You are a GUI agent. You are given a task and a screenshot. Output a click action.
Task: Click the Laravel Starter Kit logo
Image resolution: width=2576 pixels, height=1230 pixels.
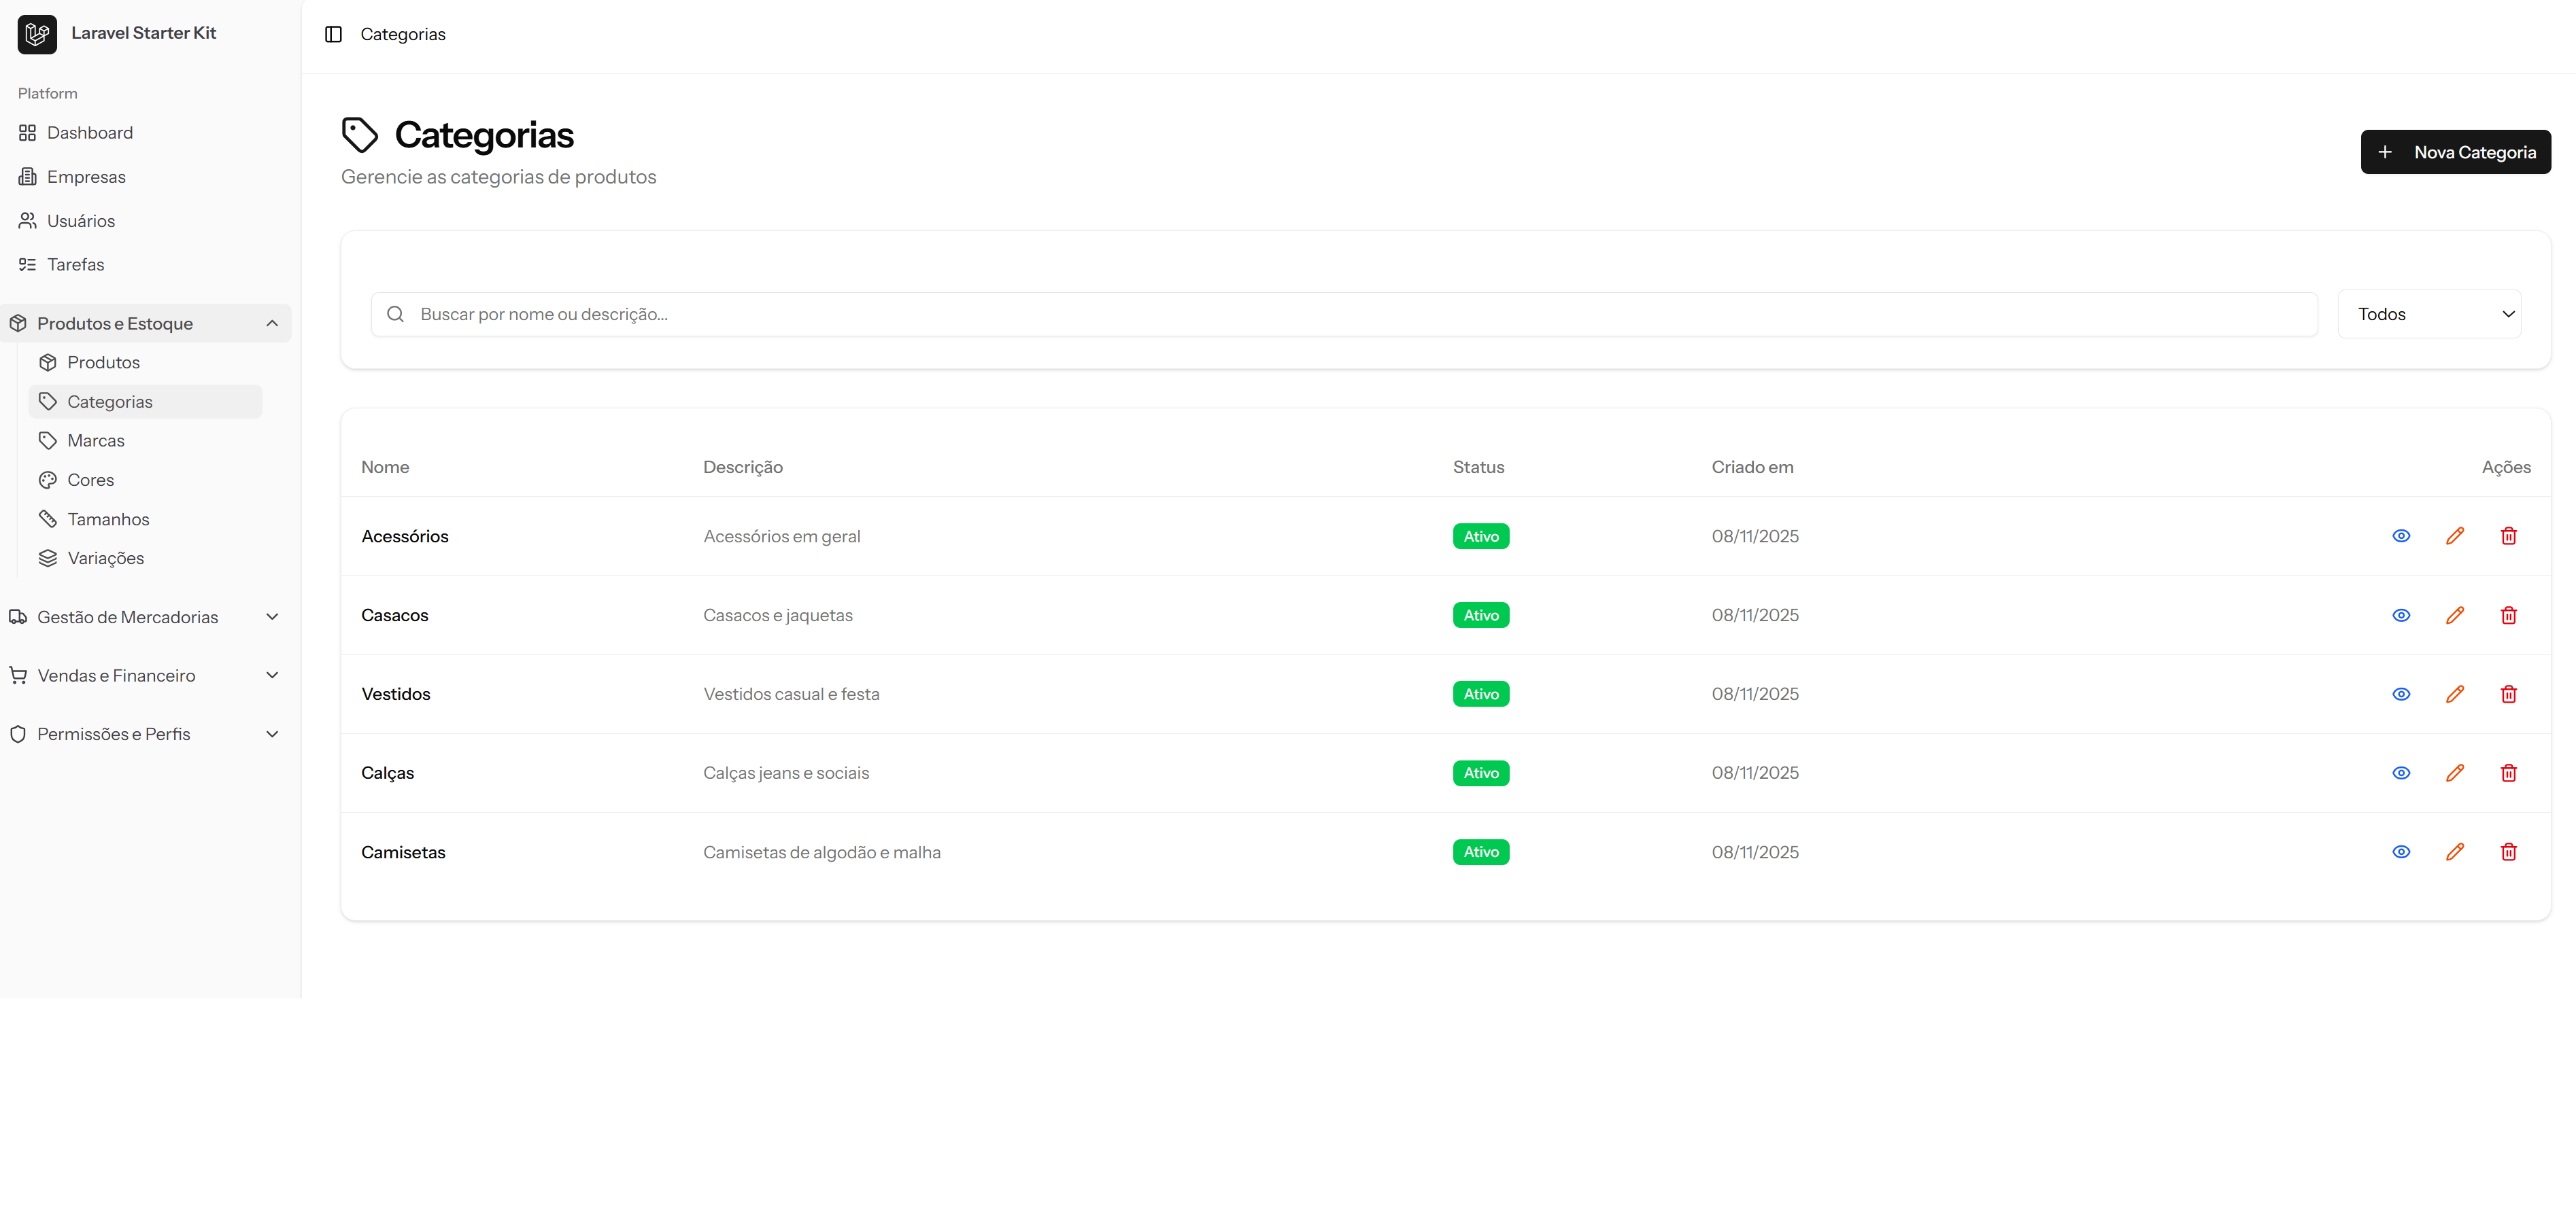coord(37,34)
